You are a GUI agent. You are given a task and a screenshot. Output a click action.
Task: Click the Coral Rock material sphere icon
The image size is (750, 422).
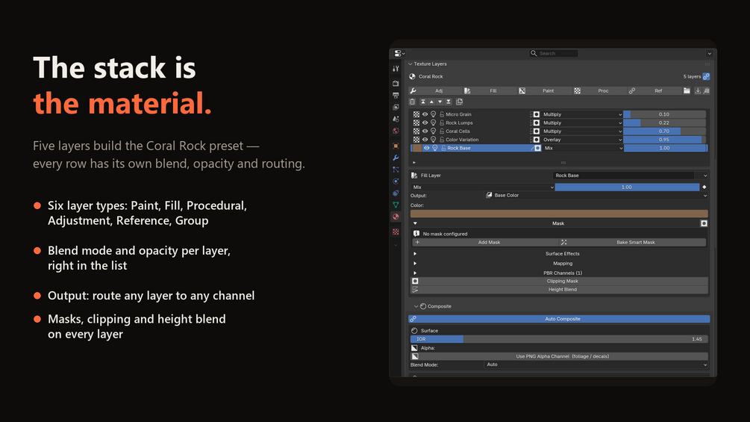(x=413, y=76)
